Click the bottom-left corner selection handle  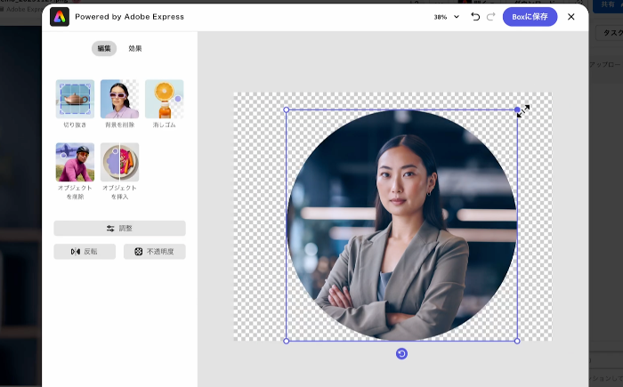[x=286, y=341]
